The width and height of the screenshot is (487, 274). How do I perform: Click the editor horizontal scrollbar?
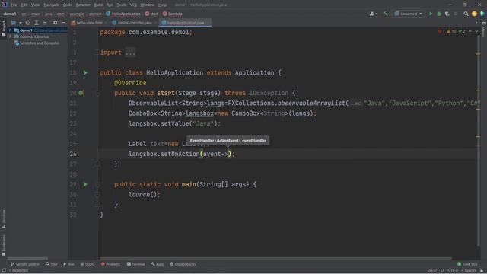click(x=275, y=258)
